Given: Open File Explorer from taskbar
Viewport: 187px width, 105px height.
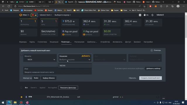Looking at the screenshot, I should pyautogui.click(x=15, y=102).
